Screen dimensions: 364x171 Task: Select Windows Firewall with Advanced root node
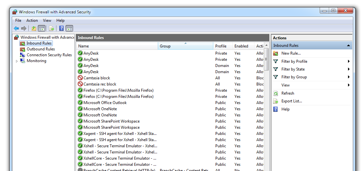(x=47, y=37)
